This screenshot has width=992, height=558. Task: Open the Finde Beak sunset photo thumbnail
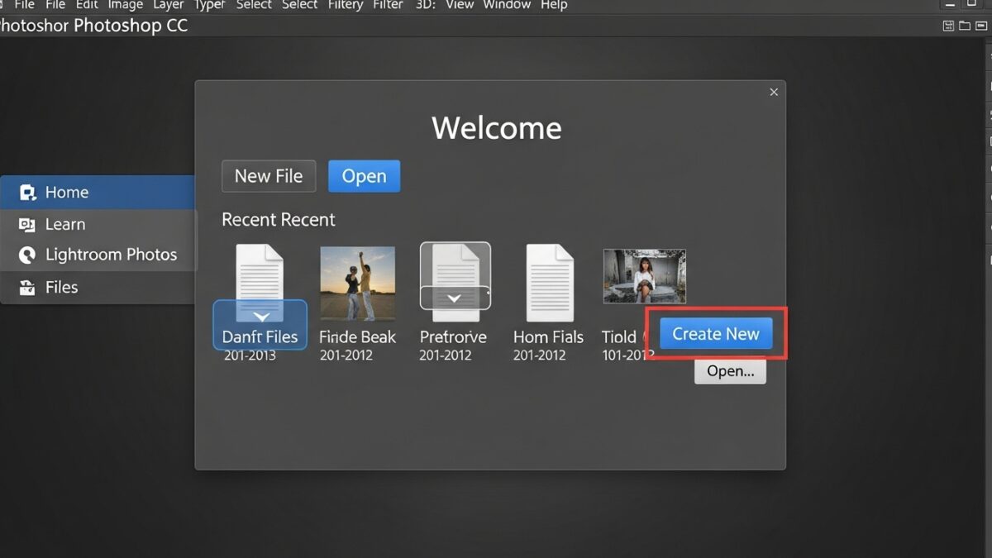pyautogui.click(x=357, y=283)
